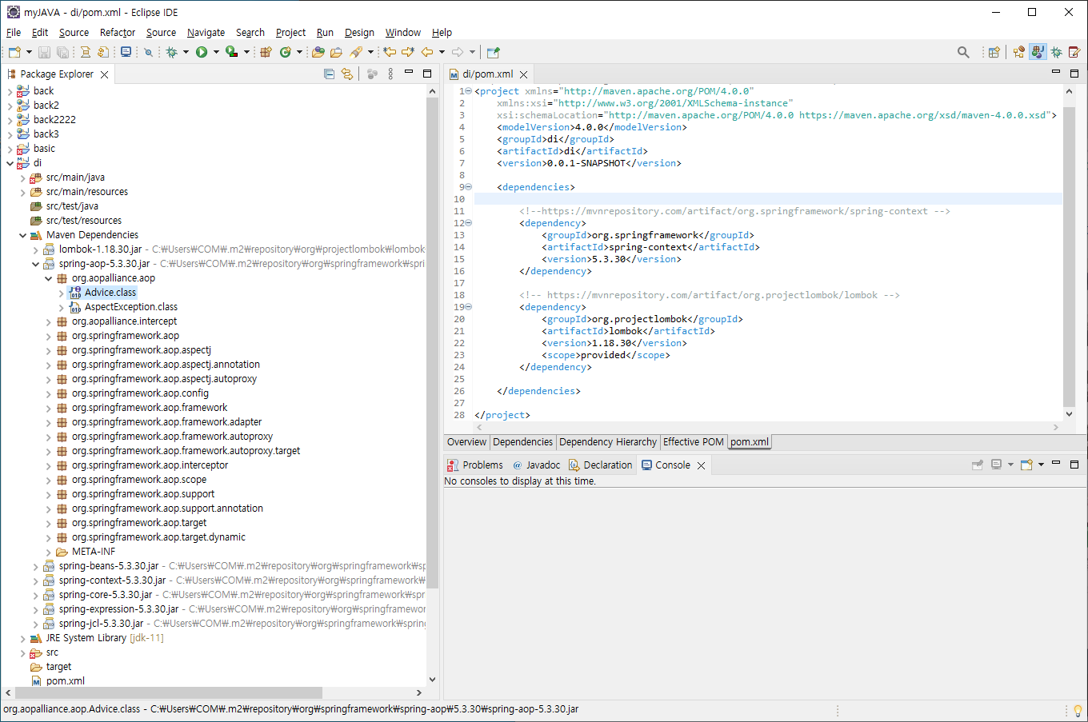Image resolution: width=1088 pixels, height=722 pixels.
Task: Toggle the Pin Editor icon
Action: point(493,52)
